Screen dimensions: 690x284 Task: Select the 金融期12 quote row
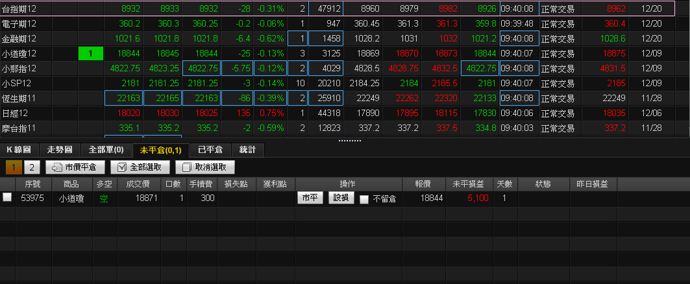[338, 38]
